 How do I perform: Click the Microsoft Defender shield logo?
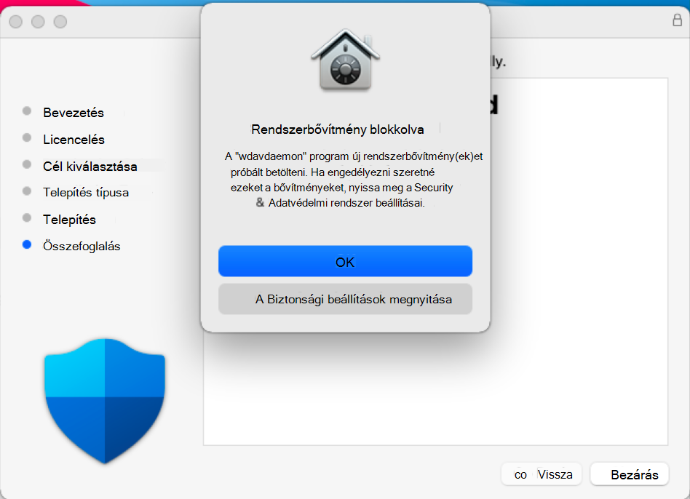coord(105,401)
